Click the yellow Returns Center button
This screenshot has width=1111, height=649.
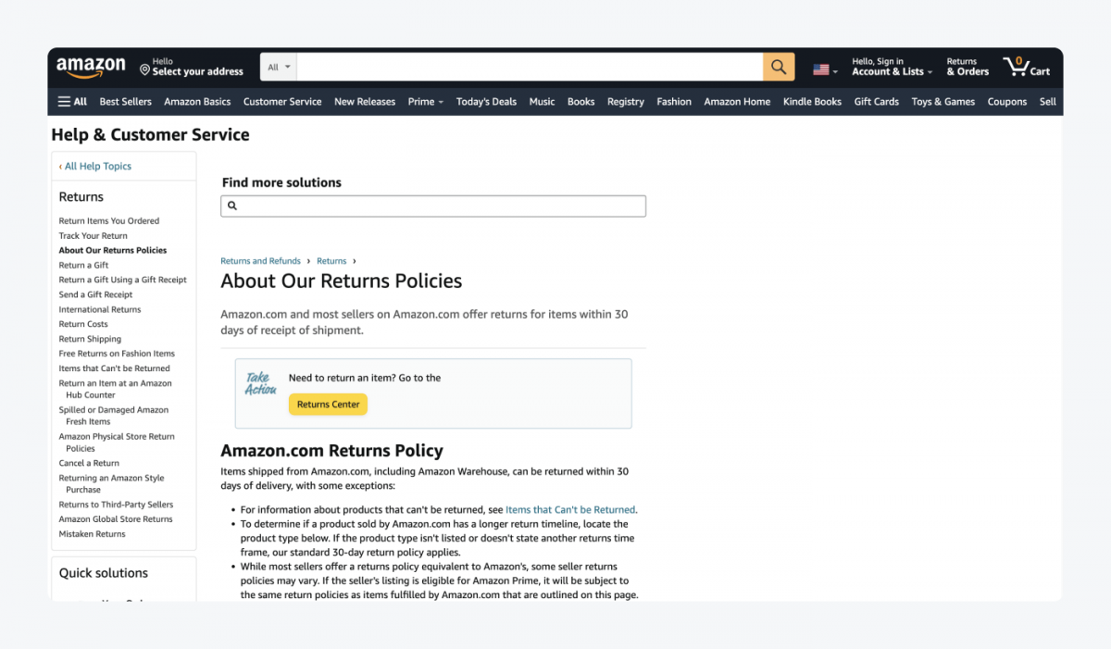[x=327, y=404]
